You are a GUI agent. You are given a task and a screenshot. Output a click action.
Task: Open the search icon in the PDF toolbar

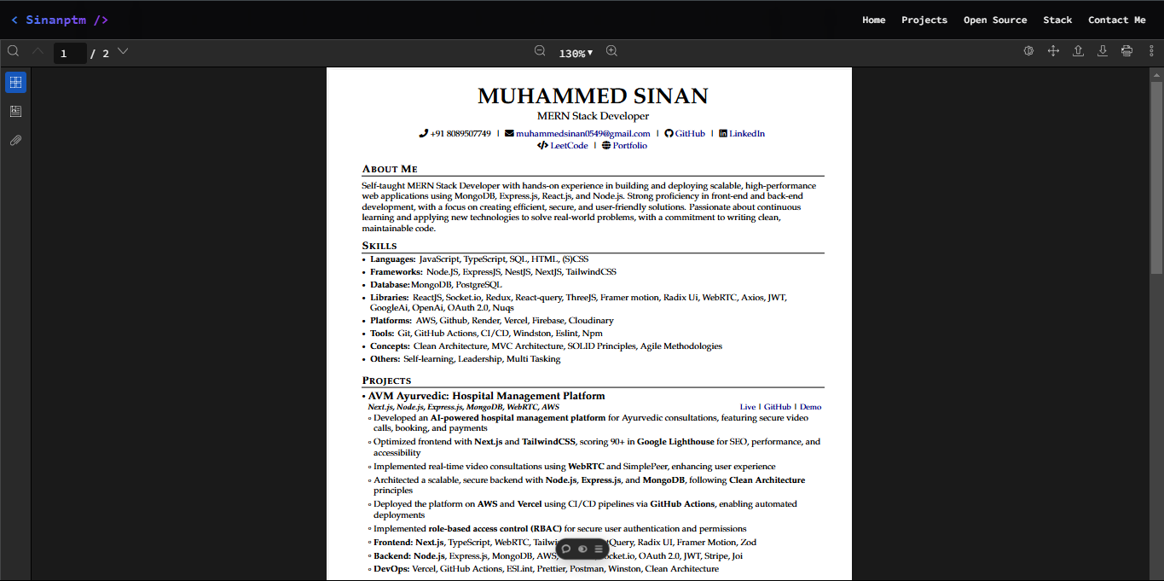pos(13,51)
